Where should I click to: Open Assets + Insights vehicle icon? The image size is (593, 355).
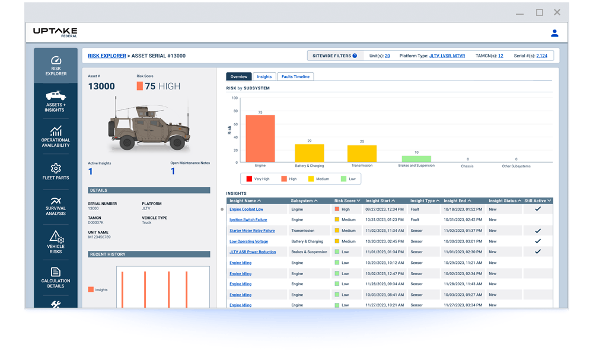pyautogui.click(x=56, y=95)
